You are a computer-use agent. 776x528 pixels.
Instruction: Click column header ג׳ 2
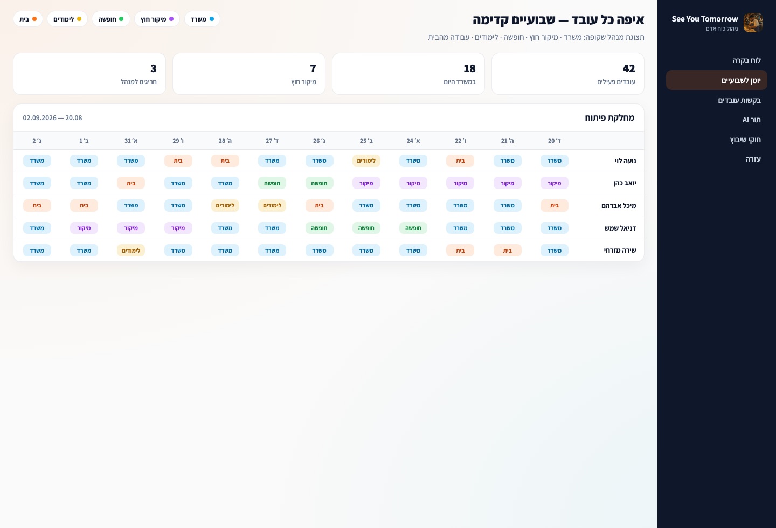pos(37,141)
